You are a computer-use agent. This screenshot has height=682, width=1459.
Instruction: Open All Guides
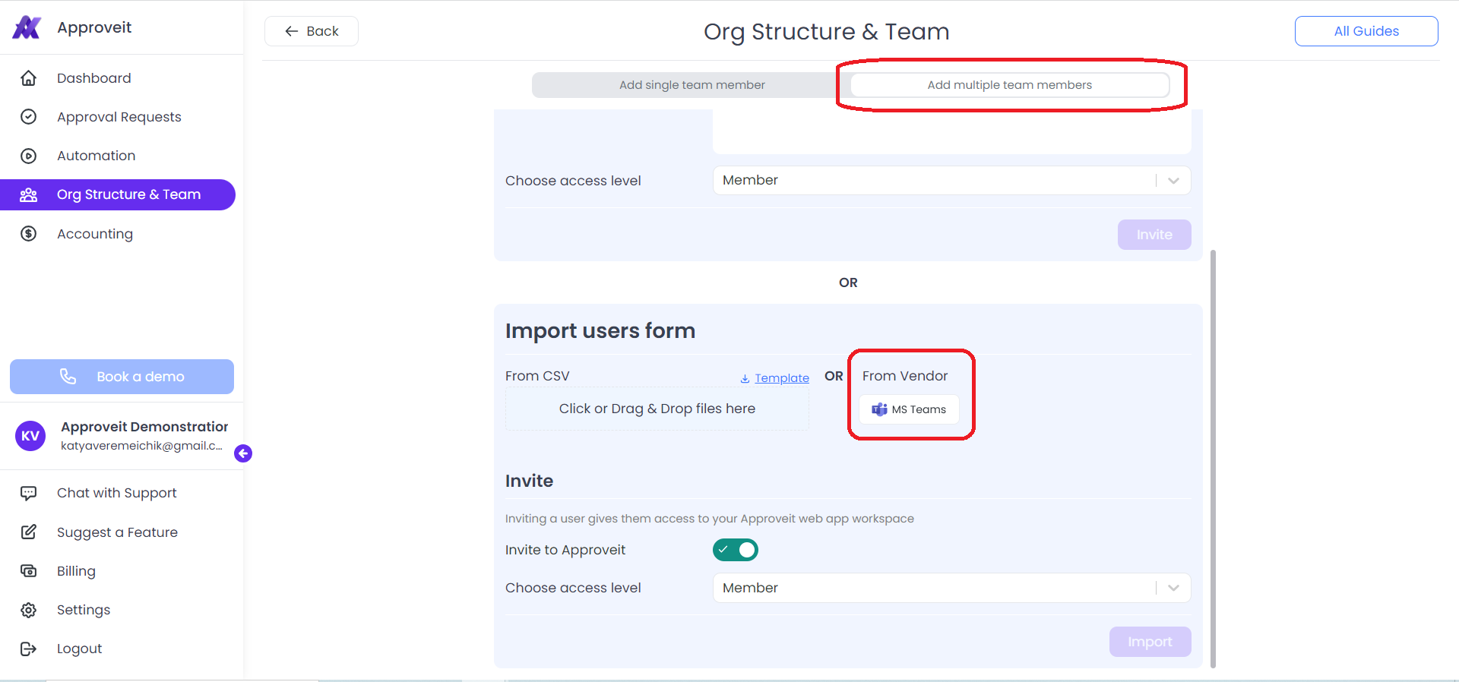pos(1366,31)
